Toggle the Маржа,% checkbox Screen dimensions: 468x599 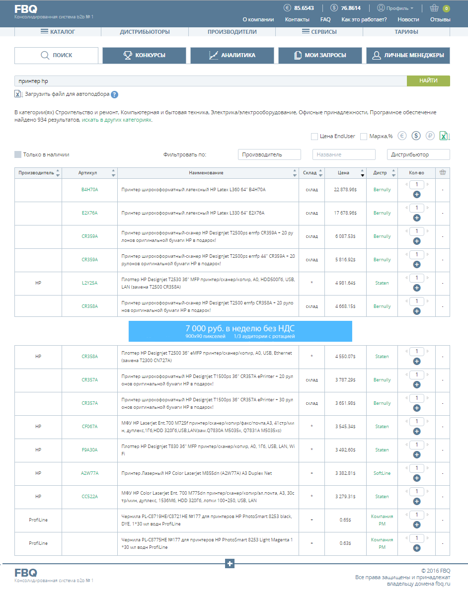(x=364, y=136)
